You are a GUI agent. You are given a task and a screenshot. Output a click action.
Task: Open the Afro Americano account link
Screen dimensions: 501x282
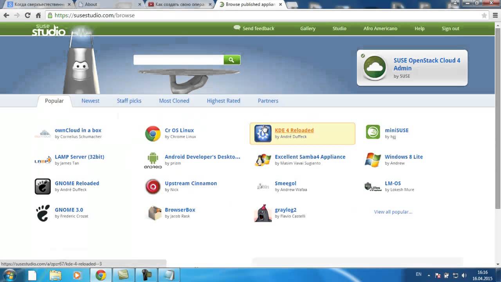380,29
